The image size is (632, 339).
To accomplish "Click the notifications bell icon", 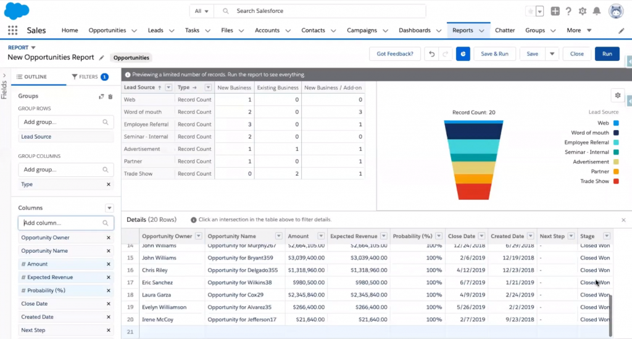I will 596,11.
